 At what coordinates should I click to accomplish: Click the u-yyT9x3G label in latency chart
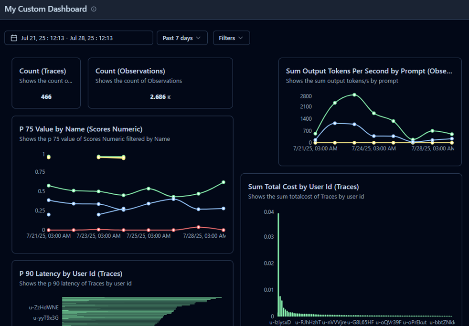(46, 318)
